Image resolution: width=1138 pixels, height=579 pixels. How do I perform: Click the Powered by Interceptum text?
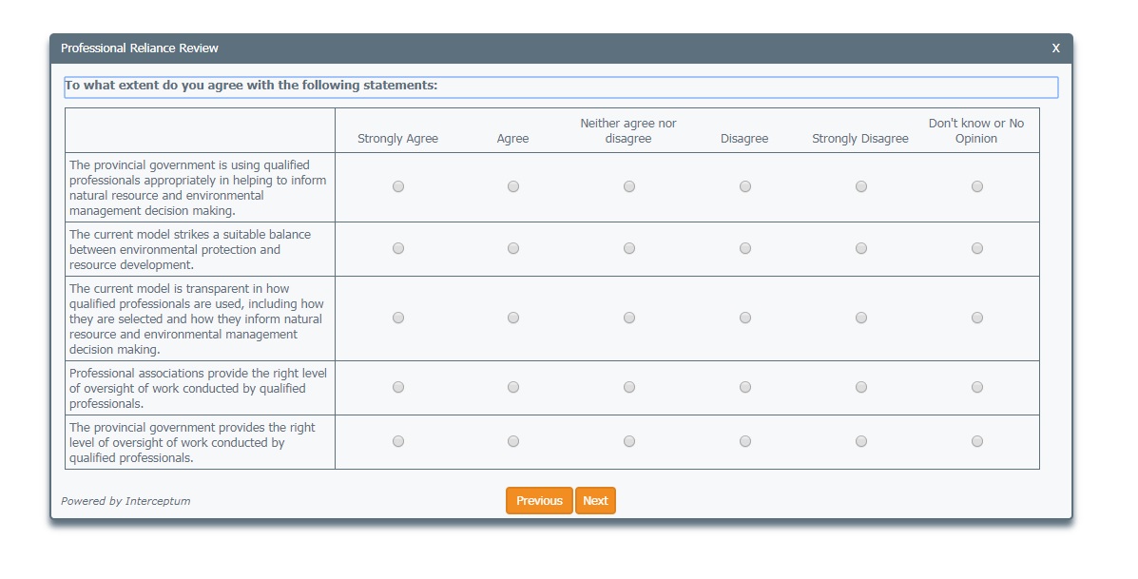tap(125, 501)
